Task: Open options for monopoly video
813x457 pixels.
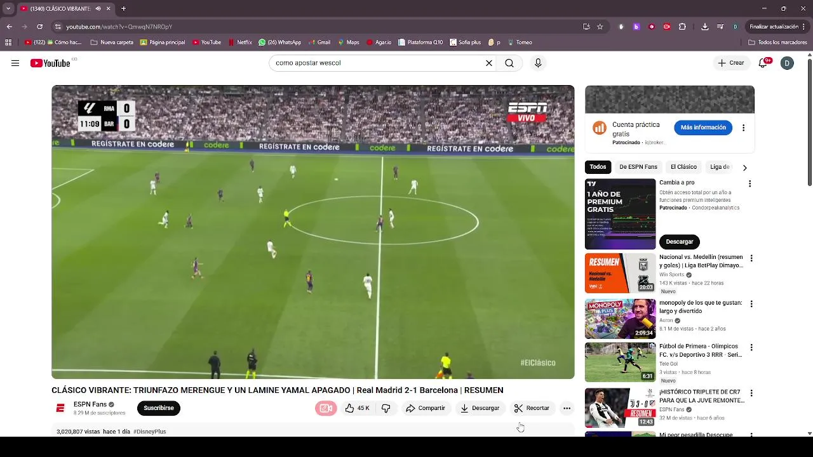Action: (751, 303)
